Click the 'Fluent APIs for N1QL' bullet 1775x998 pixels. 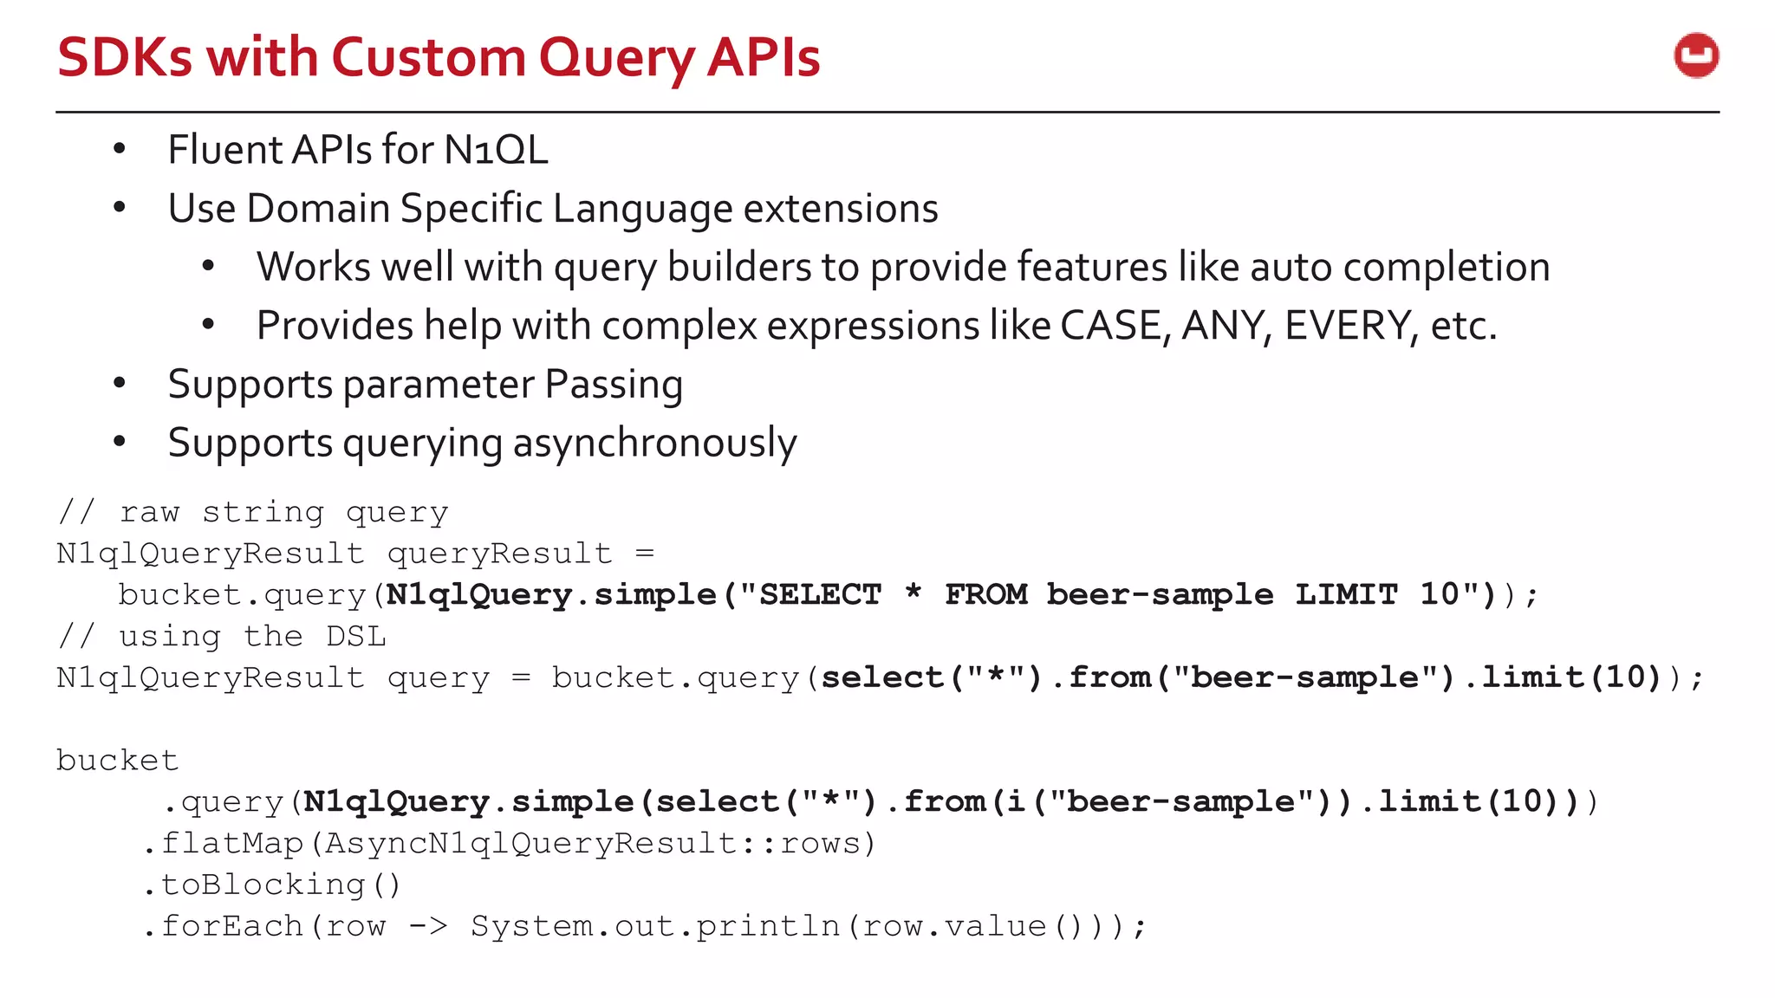pyautogui.click(x=357, y=150)
